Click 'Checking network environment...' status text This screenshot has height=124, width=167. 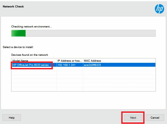click(32, 26)
